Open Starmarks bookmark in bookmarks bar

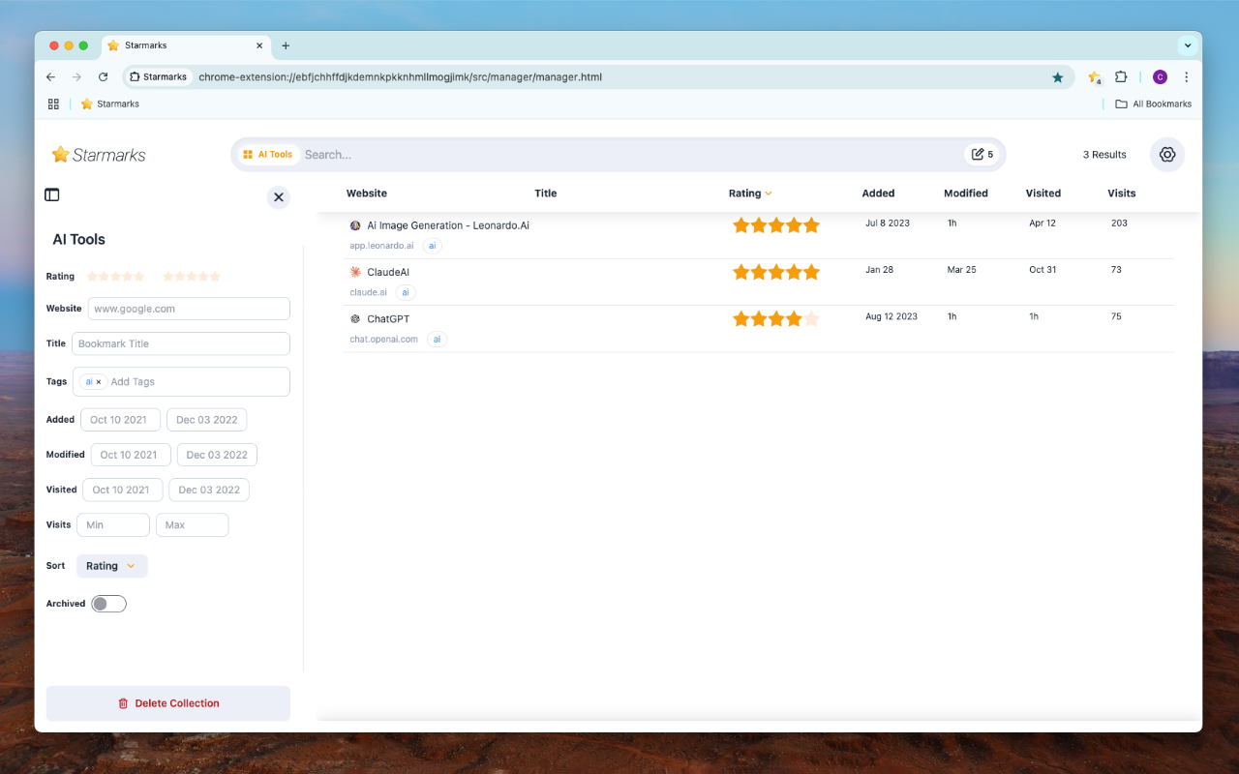pos(110,104)
